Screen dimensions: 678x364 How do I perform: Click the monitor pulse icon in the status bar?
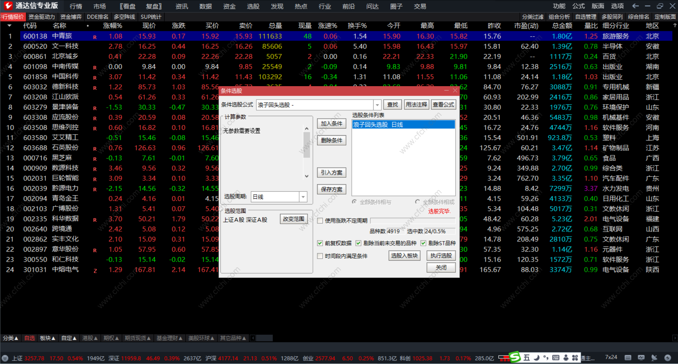pos(641,358)
